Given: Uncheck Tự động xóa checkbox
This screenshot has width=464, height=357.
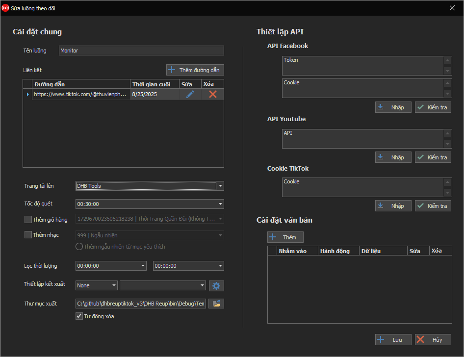Looking at the screenshot, I should point(79,316).
